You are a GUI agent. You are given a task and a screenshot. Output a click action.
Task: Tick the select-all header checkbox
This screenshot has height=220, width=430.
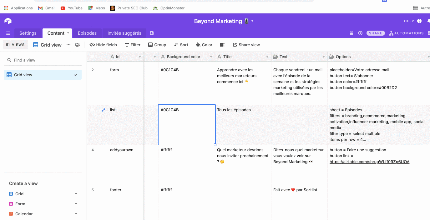[92, 57]
